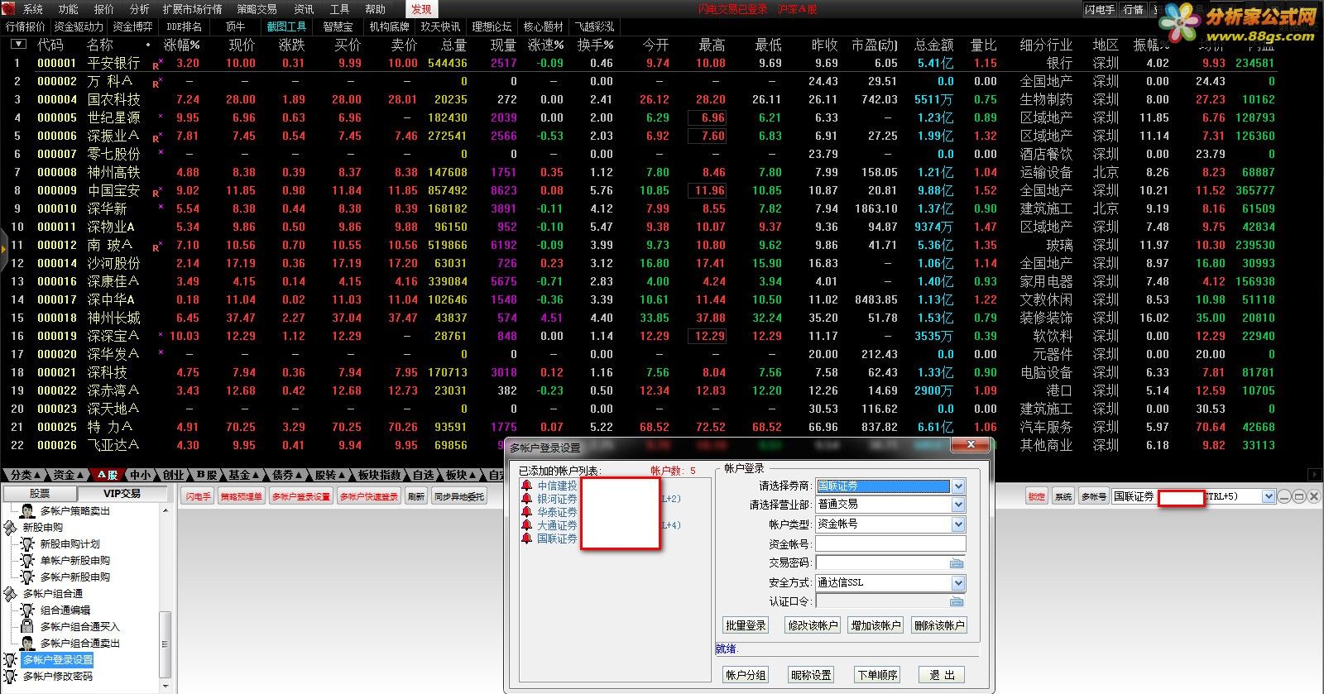Switch to the 股票 tab
This screenshot has width=1324, height=694.
[x=39, y=493]
